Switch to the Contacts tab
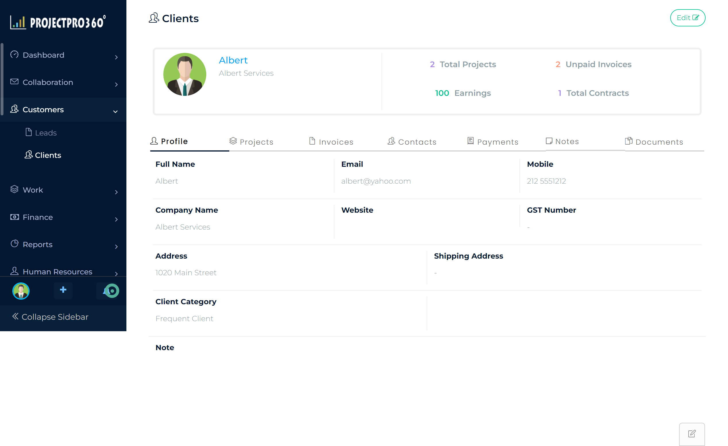This screenshot has width=728, height=446. pyautogui.click(x=412, y=142)
